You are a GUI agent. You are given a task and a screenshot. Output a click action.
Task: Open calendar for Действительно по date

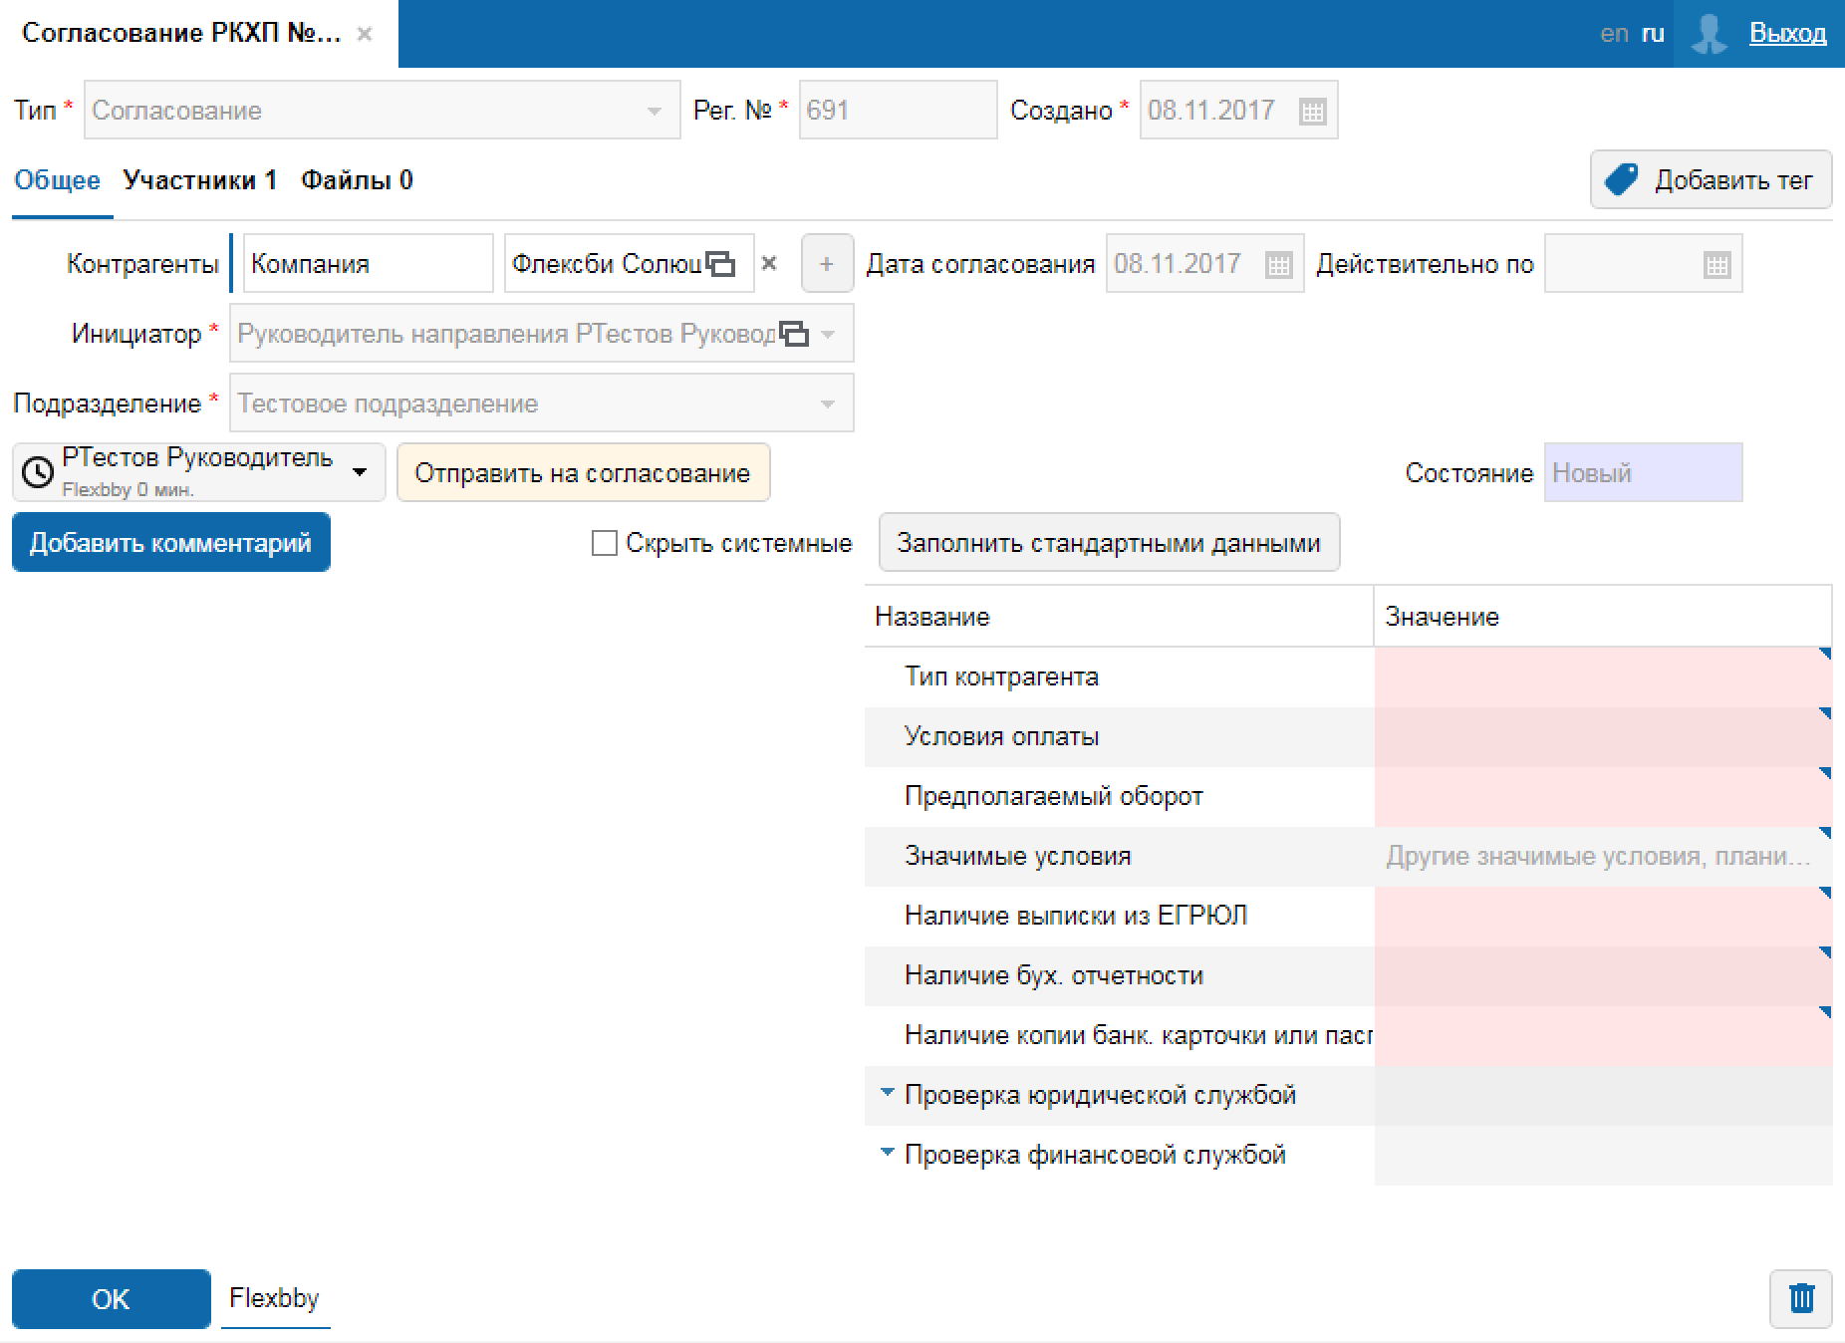point(1715,265)
